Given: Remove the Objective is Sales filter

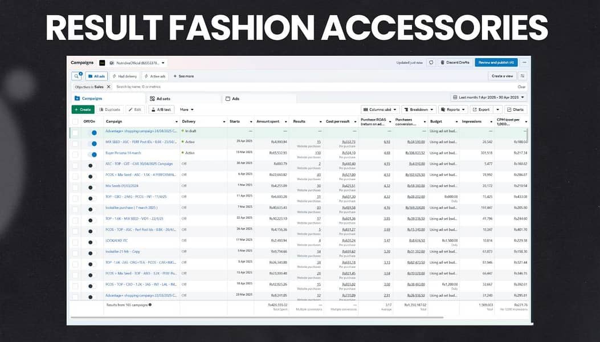Looking at the screenshot, I should point(109,87).
